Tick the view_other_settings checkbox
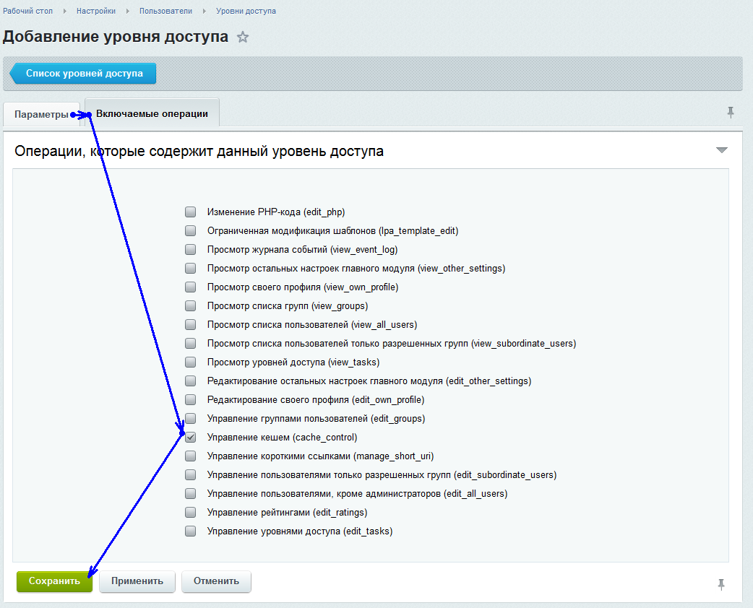753x608 pixels. coord(191,268)
